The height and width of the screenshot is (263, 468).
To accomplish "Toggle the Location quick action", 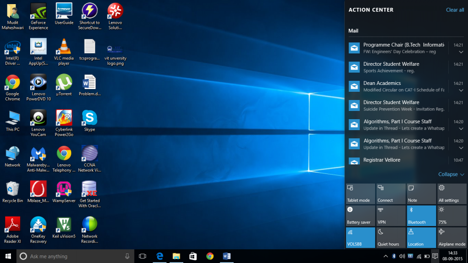I will tap(421, 237).
